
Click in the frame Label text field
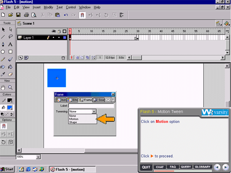[91, 105]
